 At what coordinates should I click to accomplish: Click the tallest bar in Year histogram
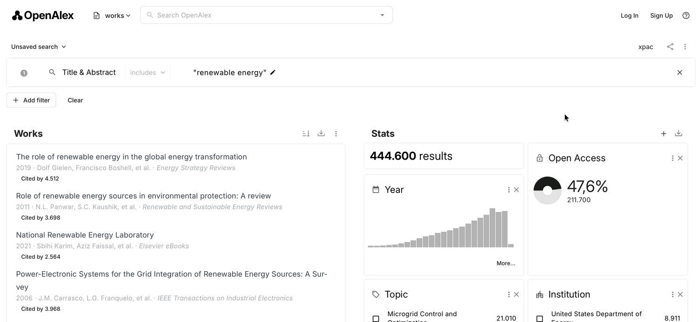(x=492, y=228)
